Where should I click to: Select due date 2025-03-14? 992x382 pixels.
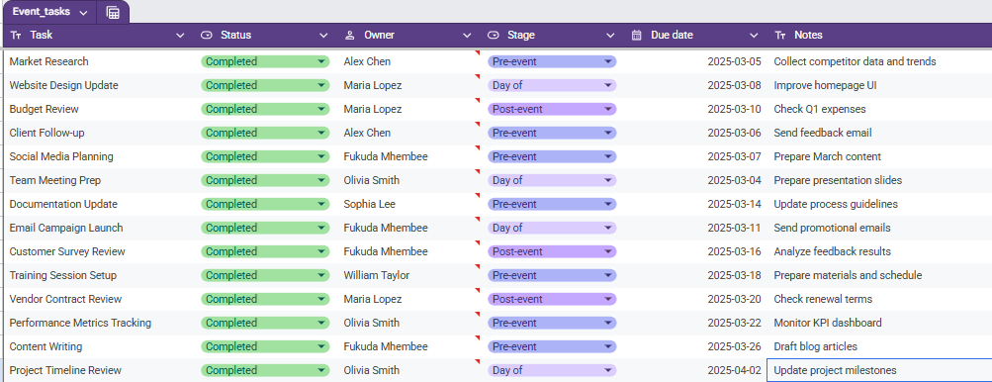point(735,204)
